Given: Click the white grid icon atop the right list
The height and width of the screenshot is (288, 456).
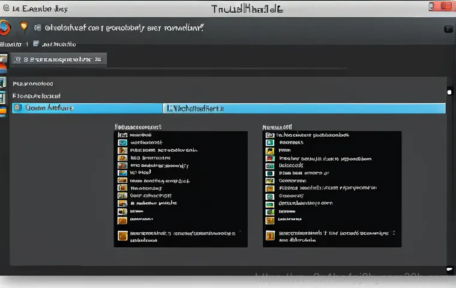Looking at the screenshot, I should click(x=270, y=135).
